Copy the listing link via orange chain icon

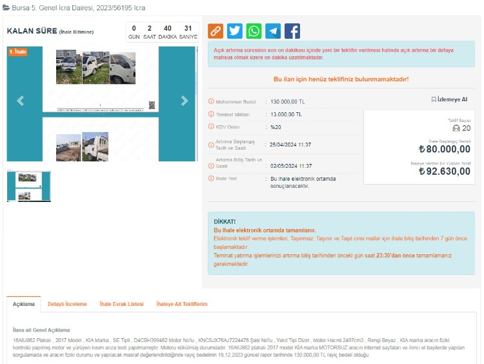coord(216,31)
